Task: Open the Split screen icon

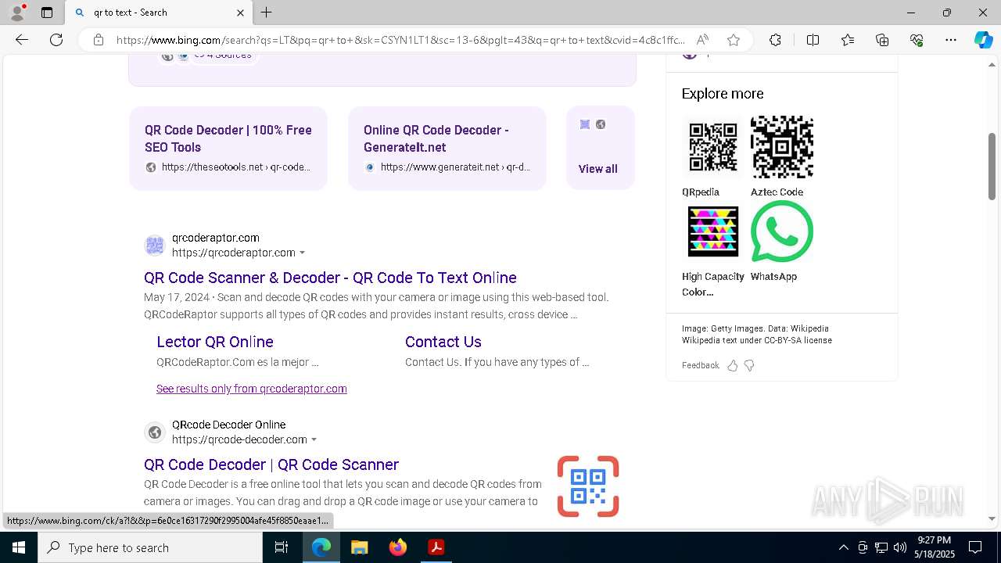Action: (813, 40)
